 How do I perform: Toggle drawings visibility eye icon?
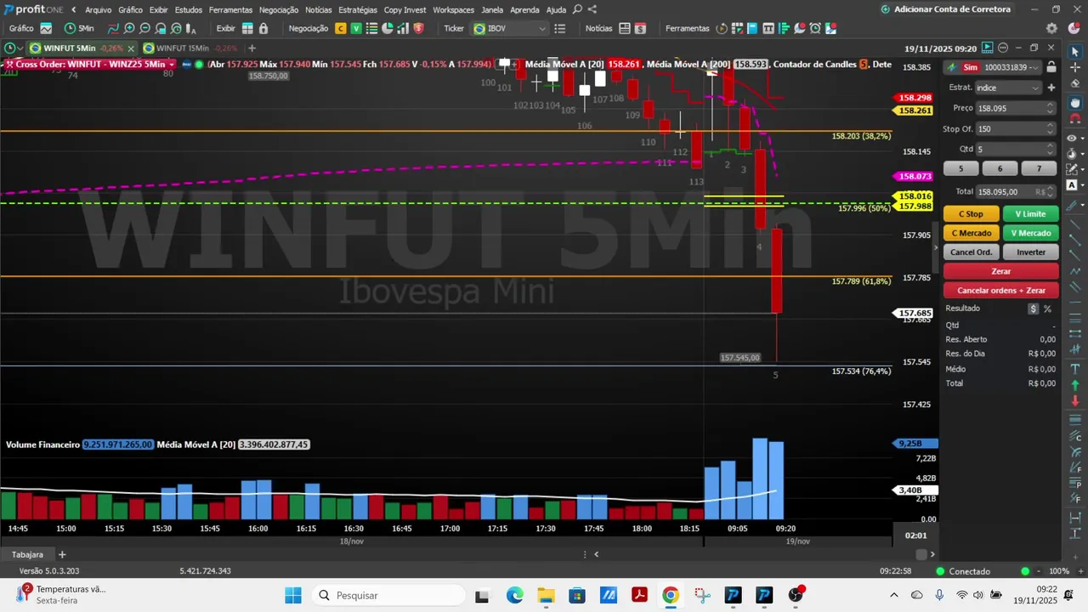(1072, 138)
